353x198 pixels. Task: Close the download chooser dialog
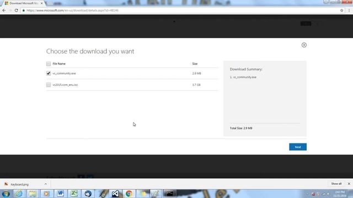click(x=304, y=45)
